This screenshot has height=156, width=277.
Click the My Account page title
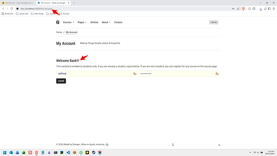(66, 43)
